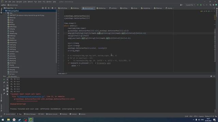The height and width of the screenshot is (122, 218).
Task: Open the Navigate menu
Action: [19, 2]
